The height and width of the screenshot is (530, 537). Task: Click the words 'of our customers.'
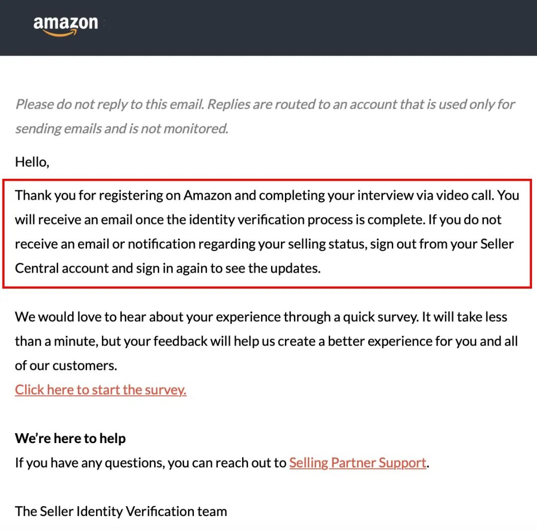click(x=66, y=366)
